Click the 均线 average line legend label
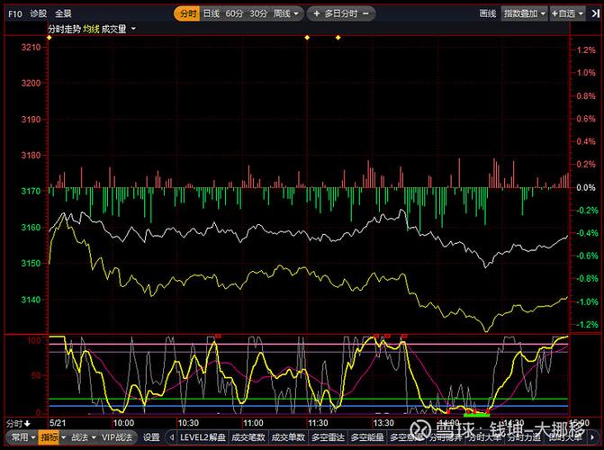The image size is (604, 450). pyautogui.click(x=91, y=29)
